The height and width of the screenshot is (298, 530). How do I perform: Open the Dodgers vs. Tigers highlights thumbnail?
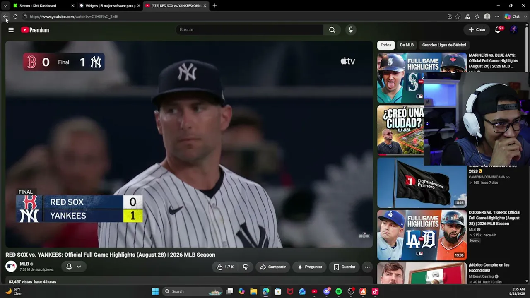click(x=422, y=235)
